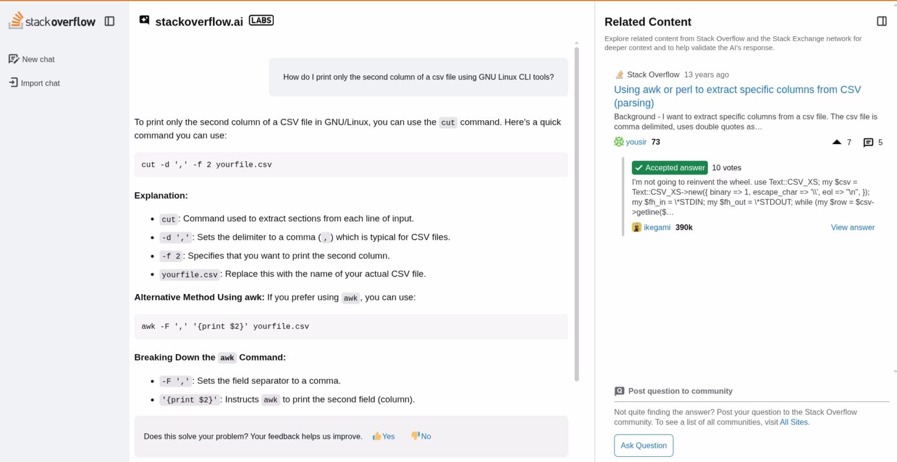The height and width of the screenshot is (462, 897).
Task: Collapse the Related Content panel
Action: (x=882, y=21)
